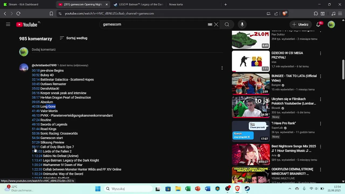This screenshot has height=194, width=345.
Task: Jump to 30:18 pre-show Begins timestamp
Action: tap(36, 71)
